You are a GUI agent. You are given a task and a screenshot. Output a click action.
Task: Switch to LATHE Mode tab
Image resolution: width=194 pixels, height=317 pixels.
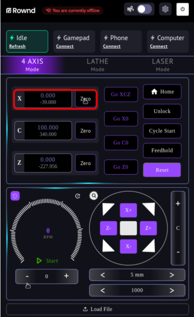(x=98, y=65)
